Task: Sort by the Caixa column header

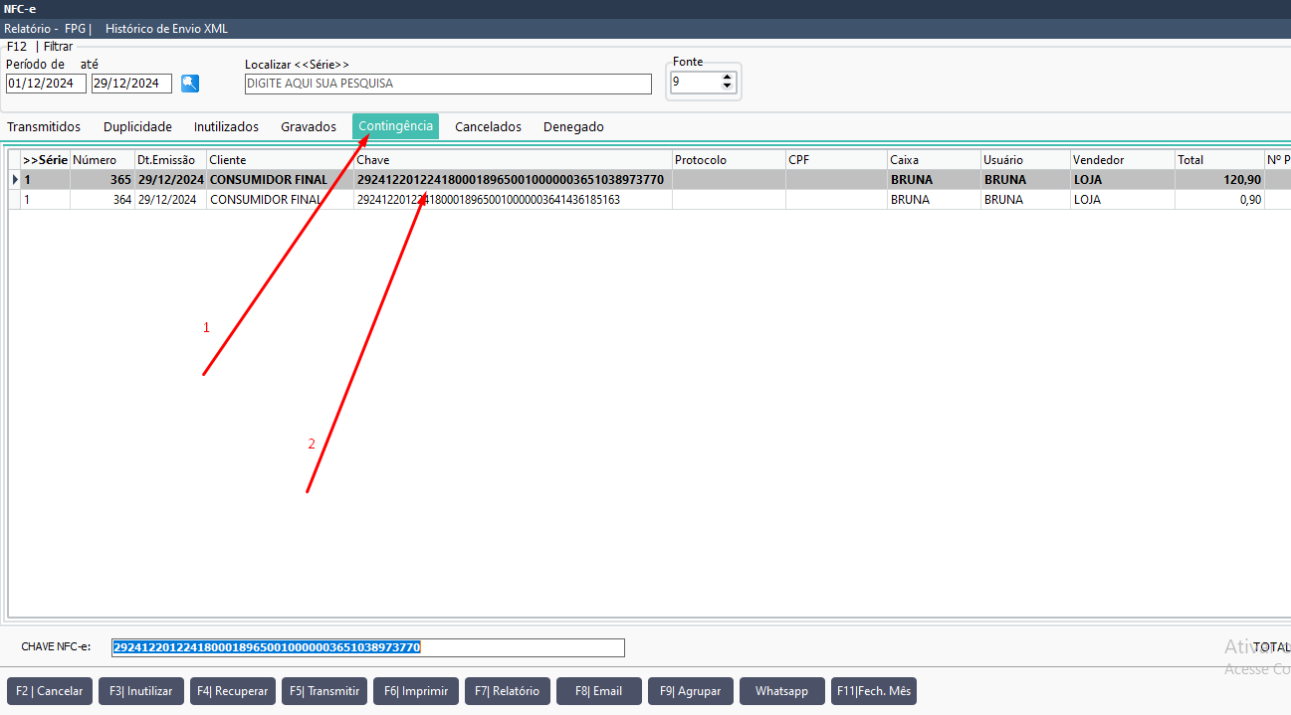Action: coord(934,160)
